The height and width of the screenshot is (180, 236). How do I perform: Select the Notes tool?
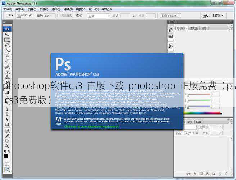pyautogui.click(x=7, y=131)
